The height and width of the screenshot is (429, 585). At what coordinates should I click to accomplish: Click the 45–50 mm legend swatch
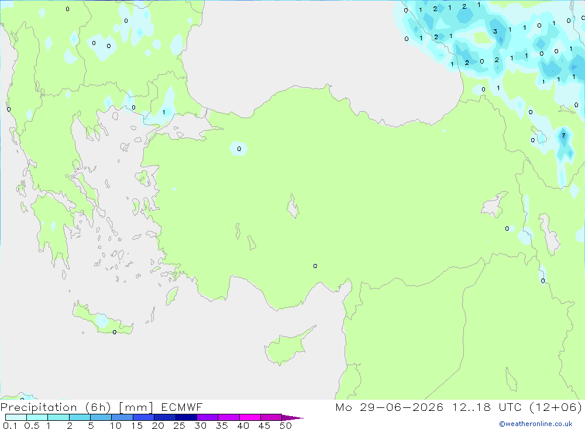tap(271, 417)
